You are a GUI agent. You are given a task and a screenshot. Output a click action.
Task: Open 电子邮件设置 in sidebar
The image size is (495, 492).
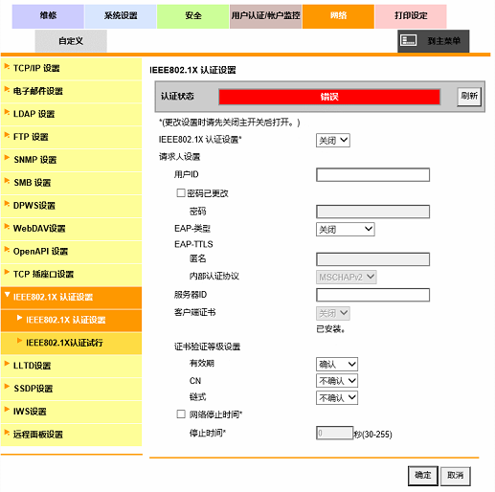[x=72, y=92]
